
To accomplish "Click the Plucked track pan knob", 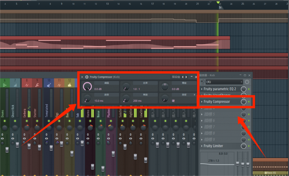I will [111, 128].
